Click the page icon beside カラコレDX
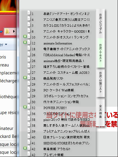 (x=29, y=24)
